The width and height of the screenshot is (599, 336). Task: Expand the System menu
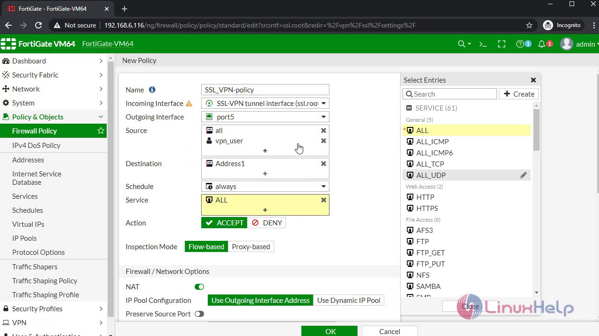[53, 103]
